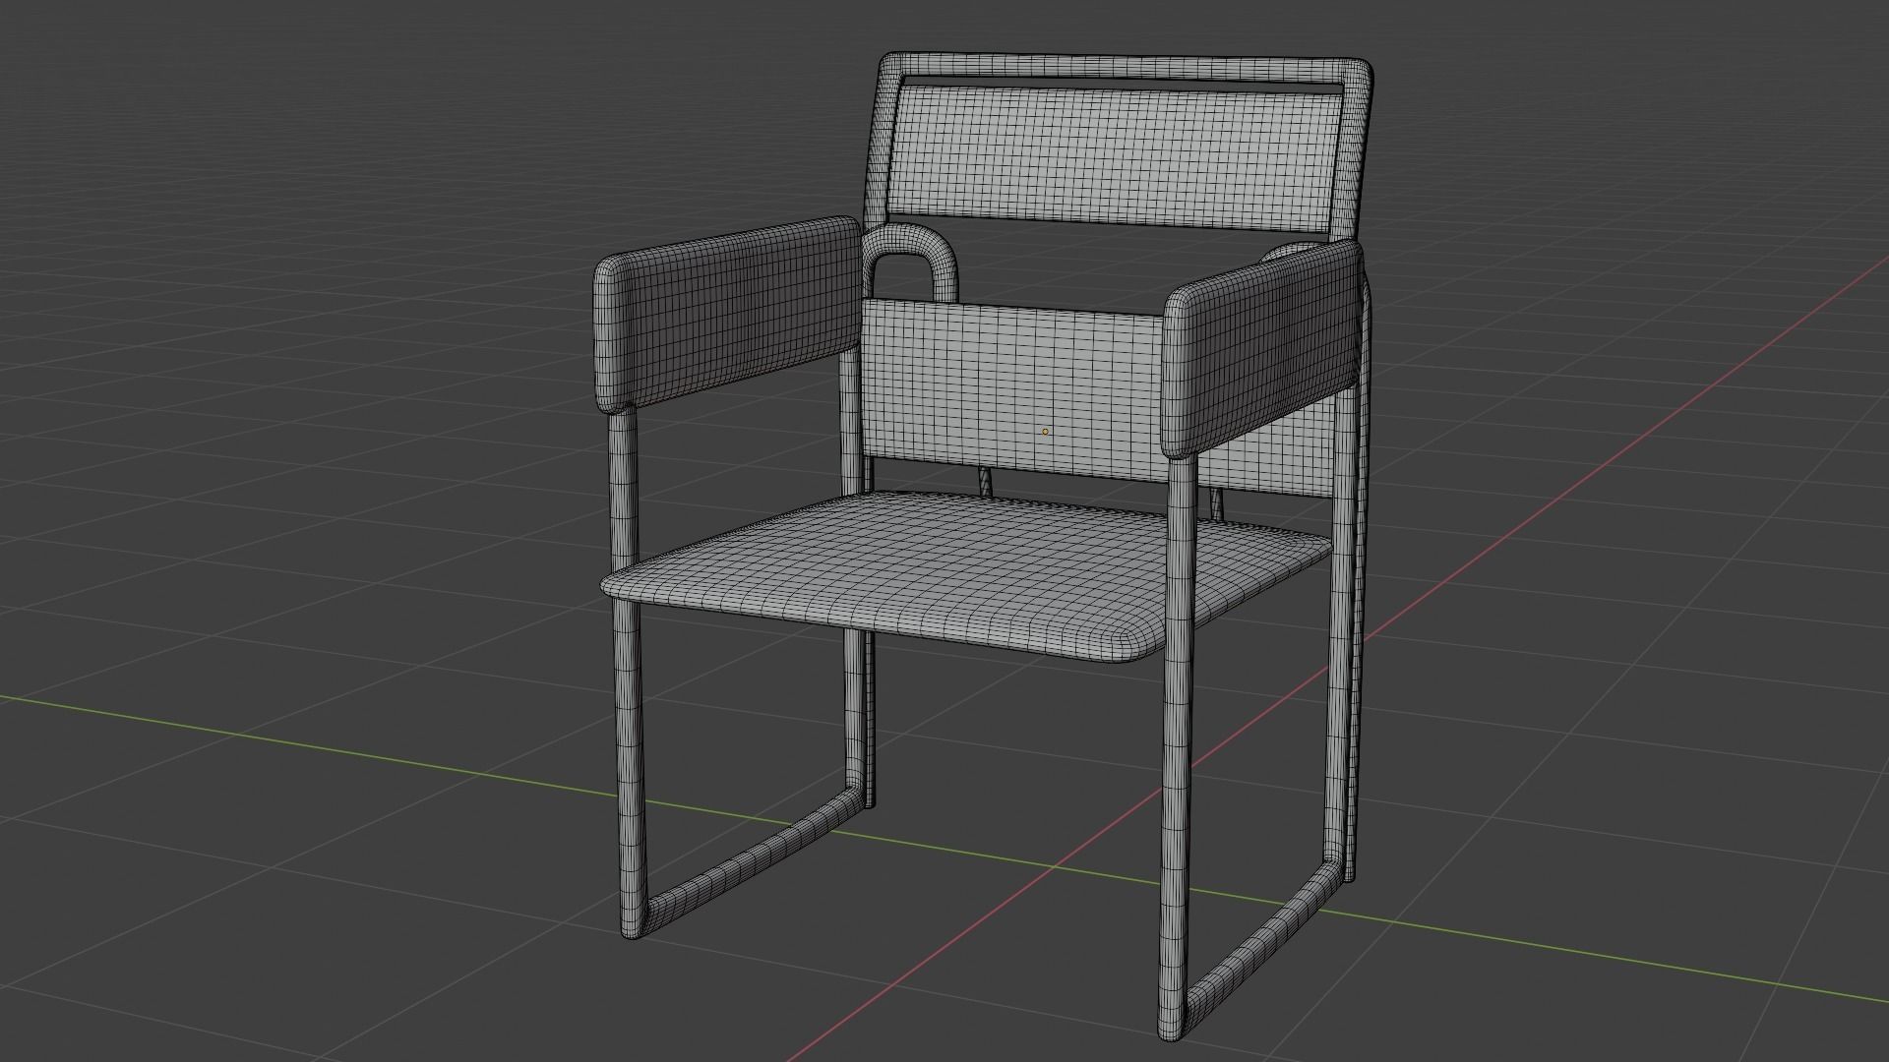Click the top bar of the backrest frame
Image resolution: width=1889 pixels, height=1062 pixels.
tap(1125, 69)
